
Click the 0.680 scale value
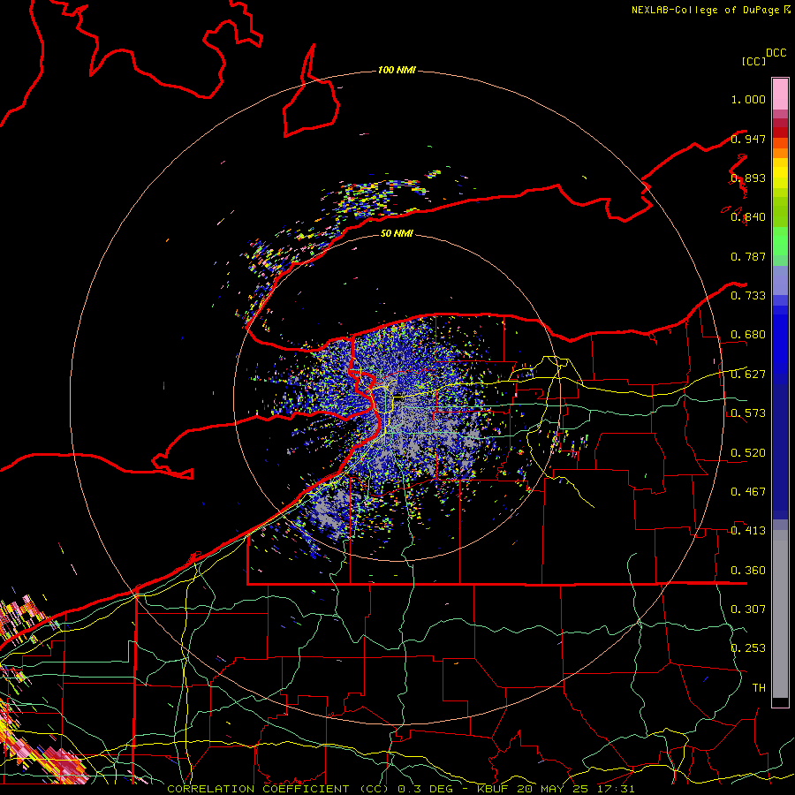(748, 335)
